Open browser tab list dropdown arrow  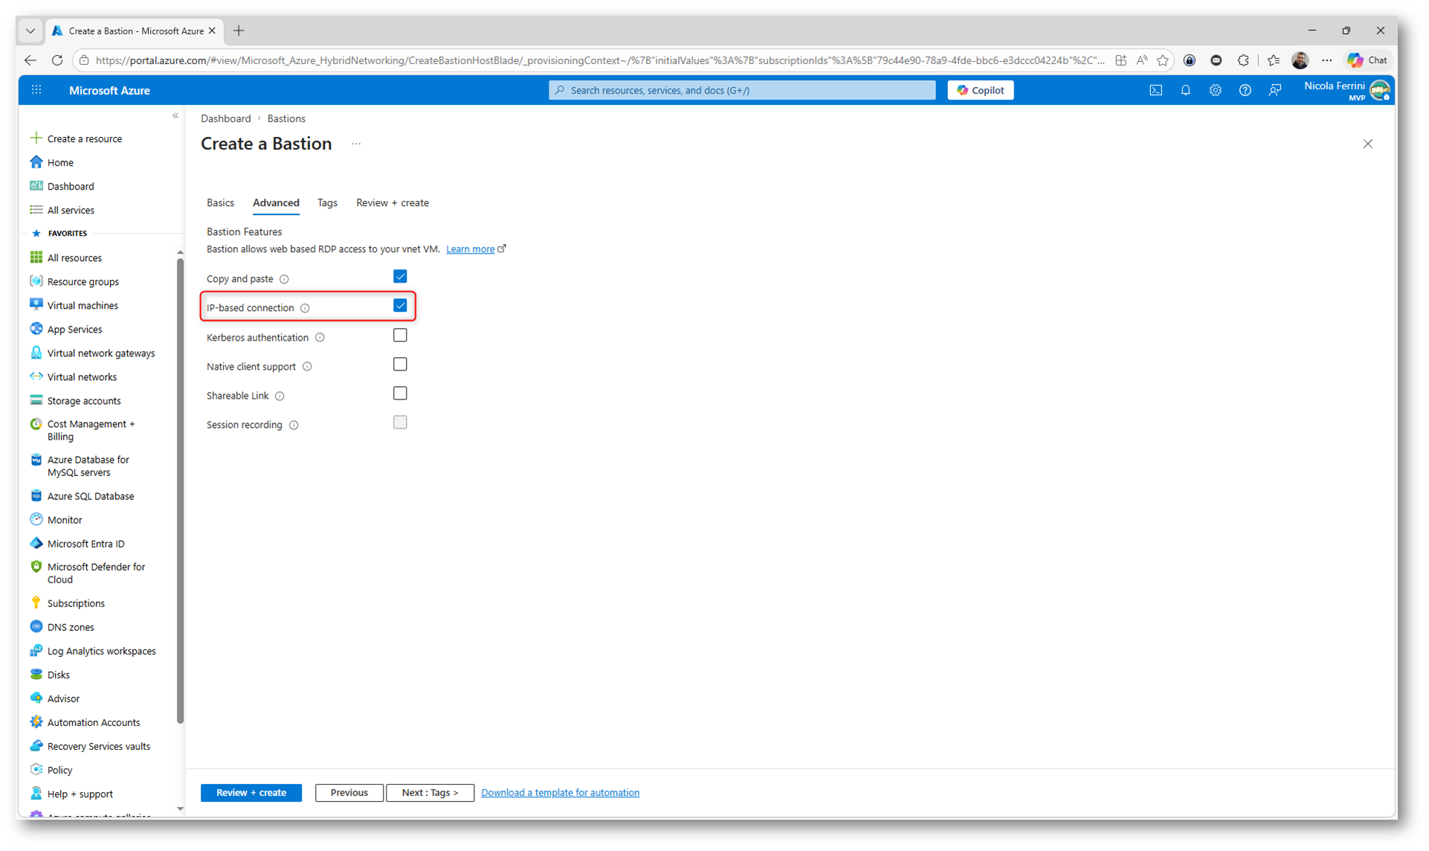[x=30, y=30]
